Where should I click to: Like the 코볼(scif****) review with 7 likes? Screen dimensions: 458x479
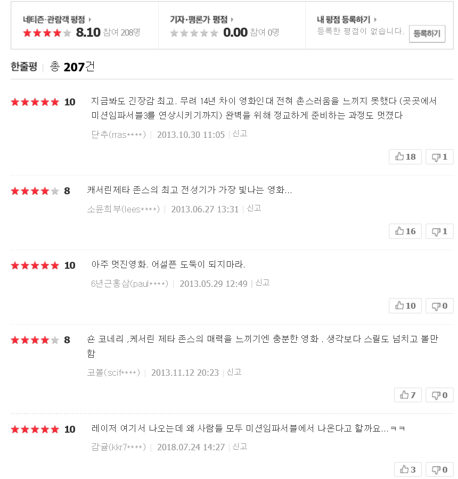[408, 395]
